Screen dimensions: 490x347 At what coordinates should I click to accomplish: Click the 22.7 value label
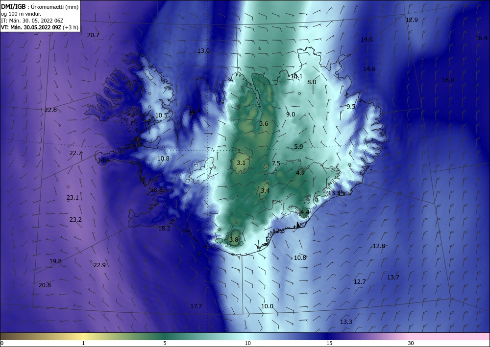pyautogui.click(x=75, y=153)
